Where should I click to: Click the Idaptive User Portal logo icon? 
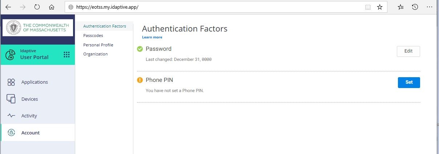coord(11,55)
